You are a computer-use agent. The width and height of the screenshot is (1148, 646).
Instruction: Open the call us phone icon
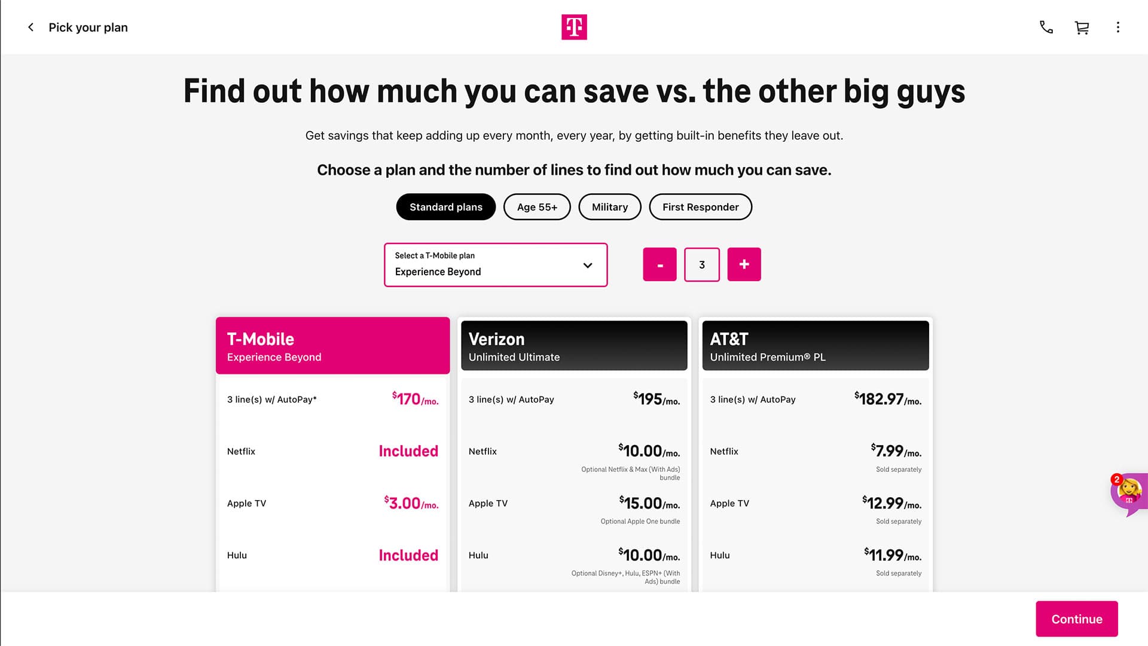click(x=1046, y=27)
